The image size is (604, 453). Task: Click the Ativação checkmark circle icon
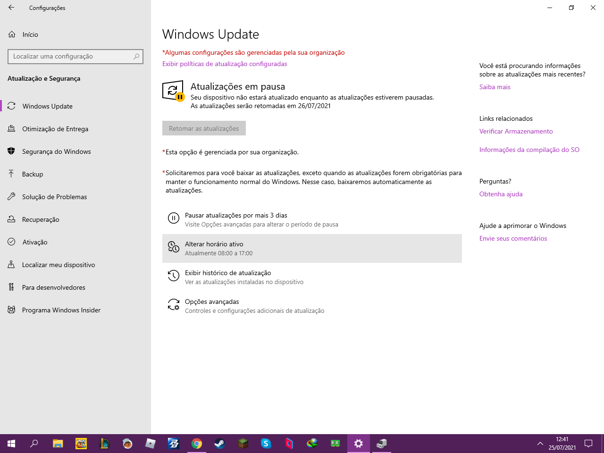11,242
